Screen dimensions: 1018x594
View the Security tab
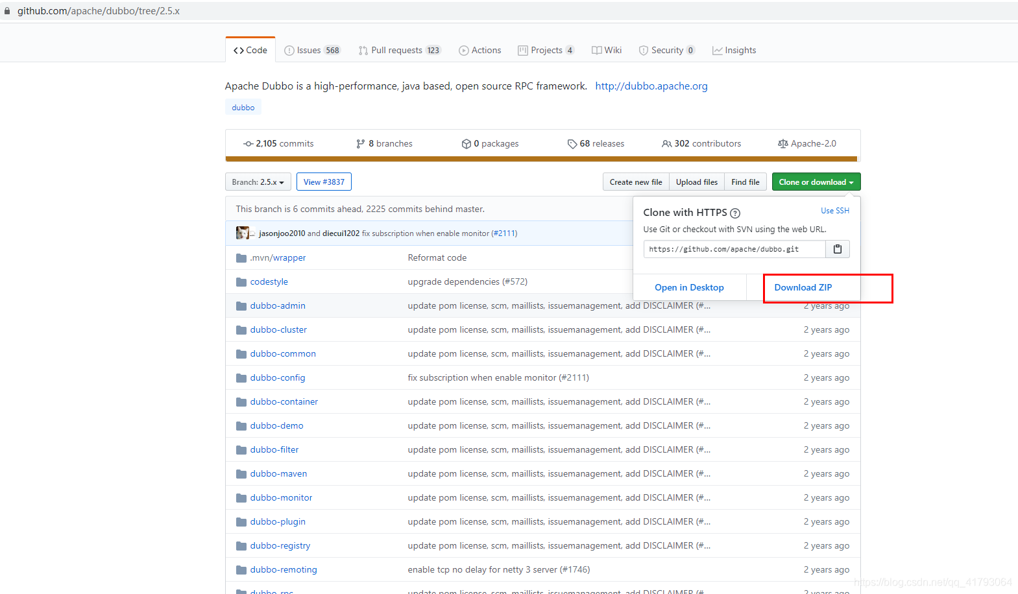667,50
